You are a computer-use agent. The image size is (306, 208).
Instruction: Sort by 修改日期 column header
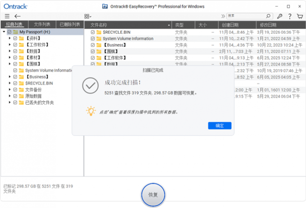281,25
